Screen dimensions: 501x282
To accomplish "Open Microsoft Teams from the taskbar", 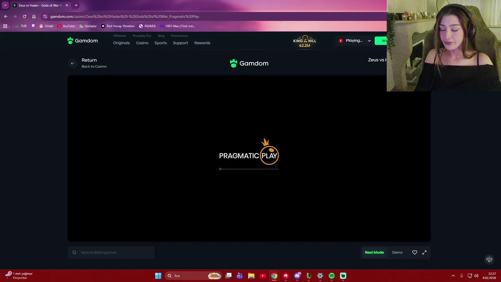I will (240, 276).
